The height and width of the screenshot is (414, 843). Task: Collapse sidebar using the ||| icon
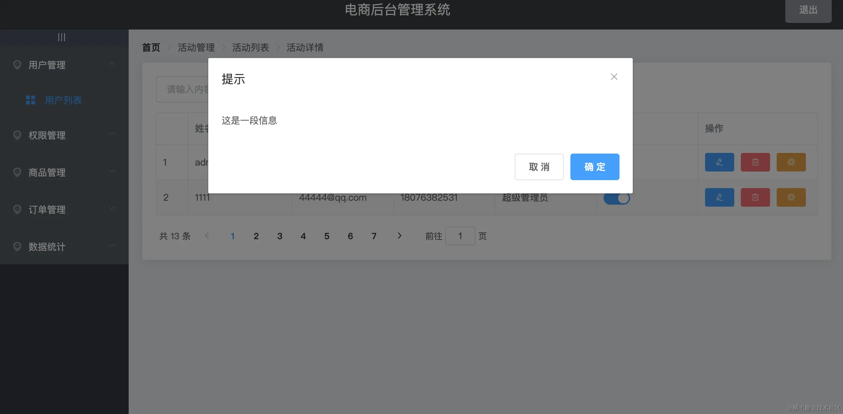click(x=62, y=37)
